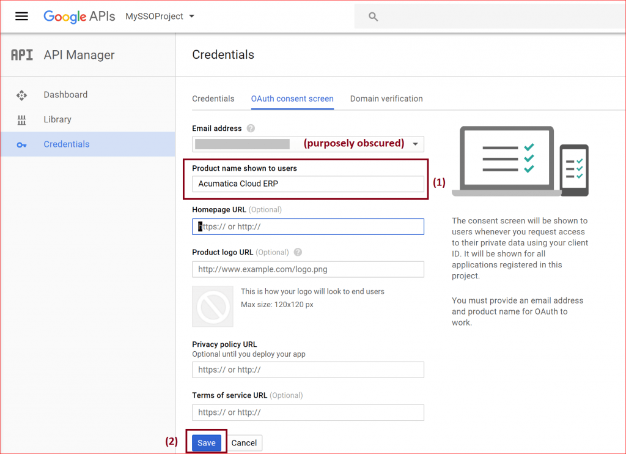Click the 'Privacy policy URL' label
626x454 pixels.
coord(224,344)
